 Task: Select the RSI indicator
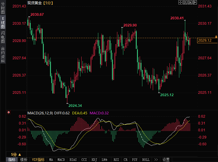[116, 160]
